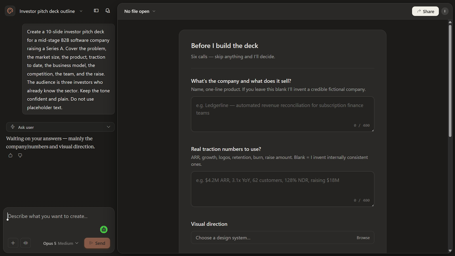Click the thumbs up feedback icon

tap(10, 155)
